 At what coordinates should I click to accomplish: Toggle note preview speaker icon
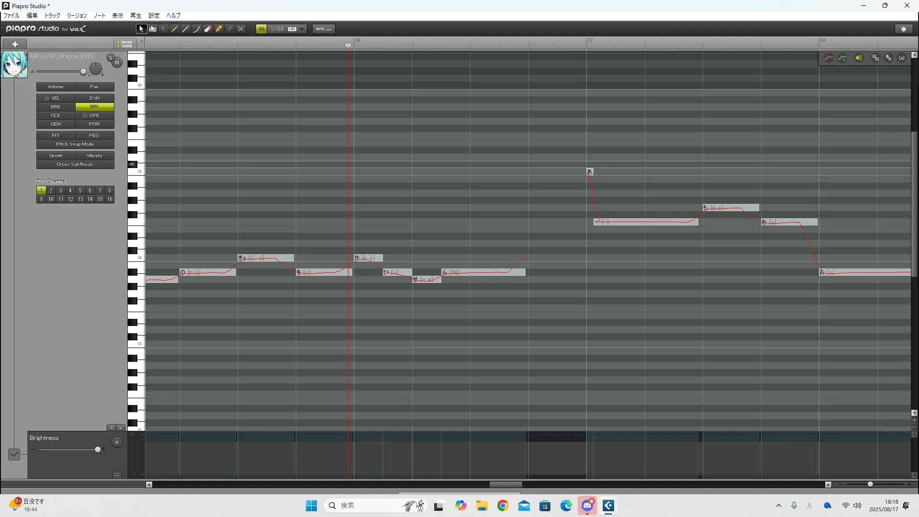tap(859, 58)
